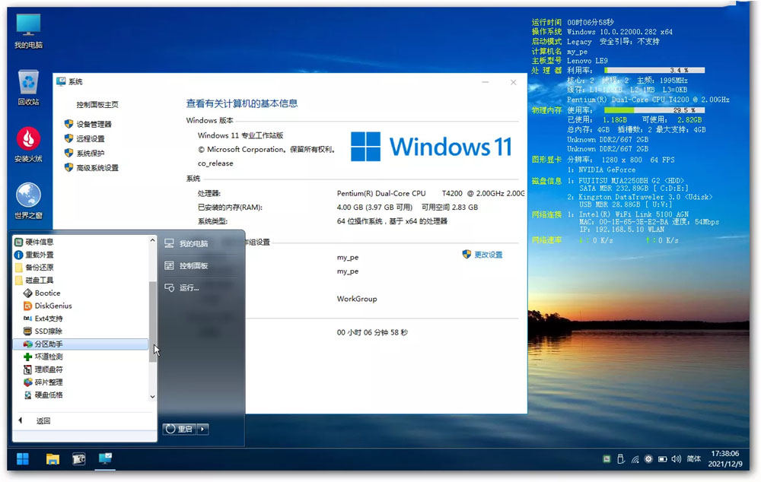Open 坏道检测 bad sector tool

pyautogui.click(x=43, y=357)
